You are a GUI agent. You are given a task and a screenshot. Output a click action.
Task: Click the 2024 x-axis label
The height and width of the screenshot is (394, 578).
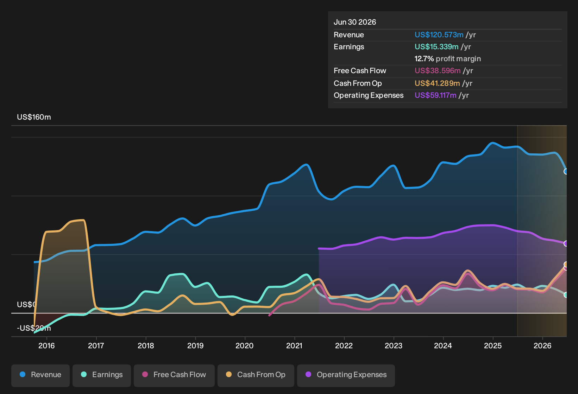point(443,346)
